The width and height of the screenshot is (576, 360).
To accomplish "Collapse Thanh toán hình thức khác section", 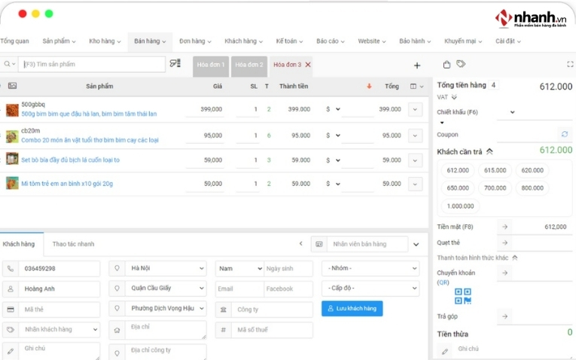I will pyautogui.click(x=515, y=258).
